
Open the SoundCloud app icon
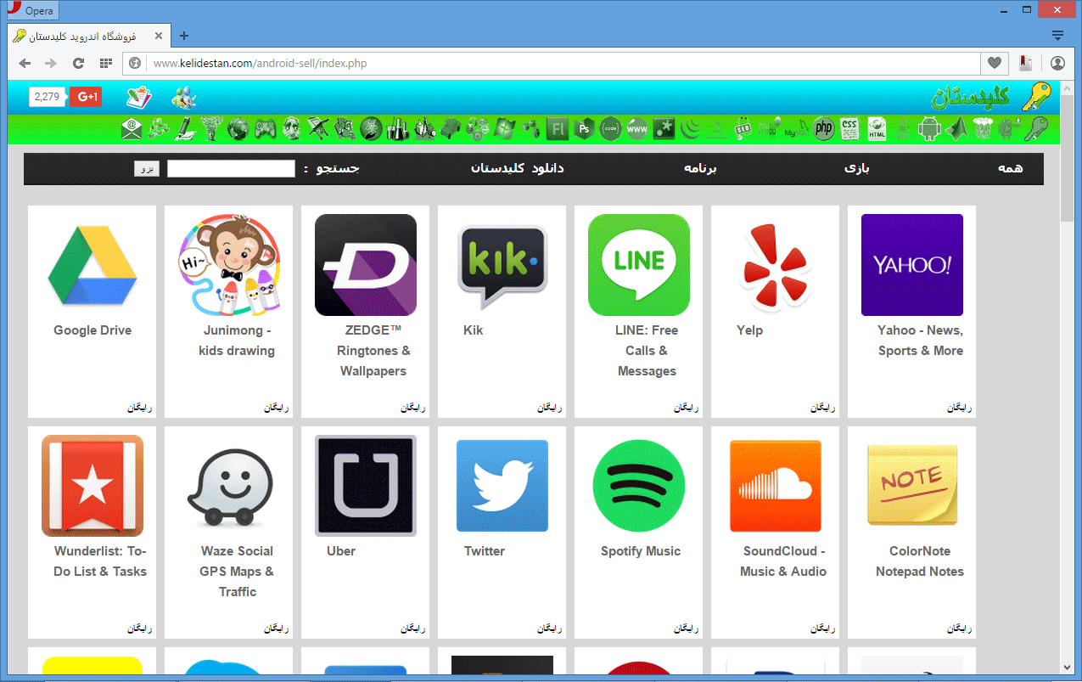(x=776, y=486)
